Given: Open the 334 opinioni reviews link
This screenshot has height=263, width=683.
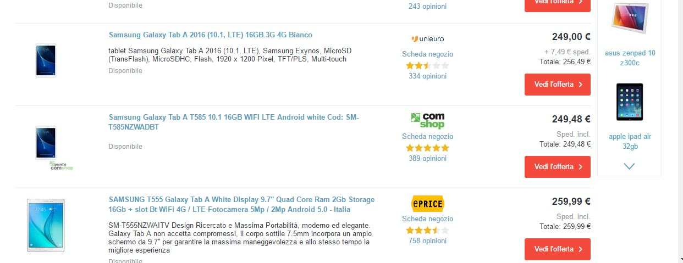Looking at the screenshot, I should tap(427, 76).
